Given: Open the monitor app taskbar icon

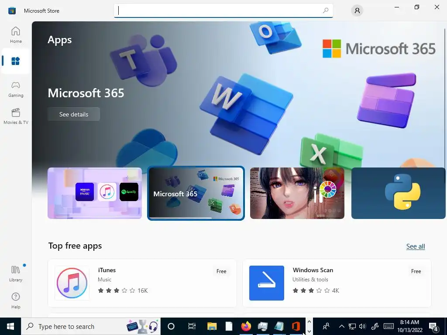Looking at the screenshot, I should click(262, 326).
